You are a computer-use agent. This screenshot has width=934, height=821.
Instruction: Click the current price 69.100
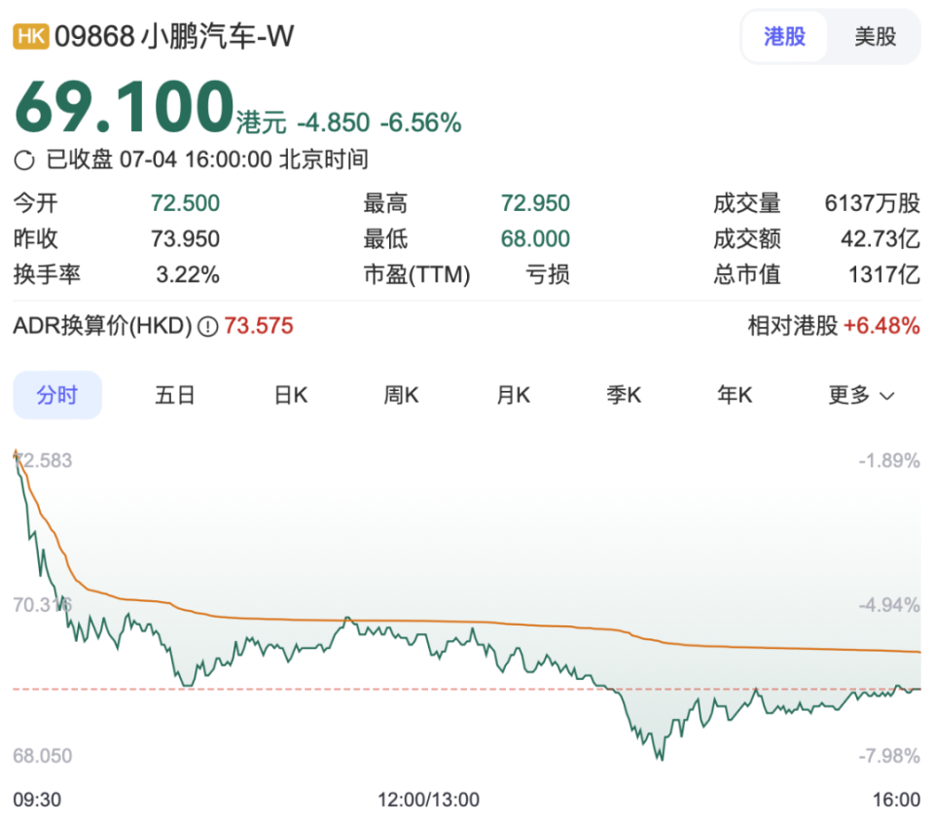click(124, 107)
